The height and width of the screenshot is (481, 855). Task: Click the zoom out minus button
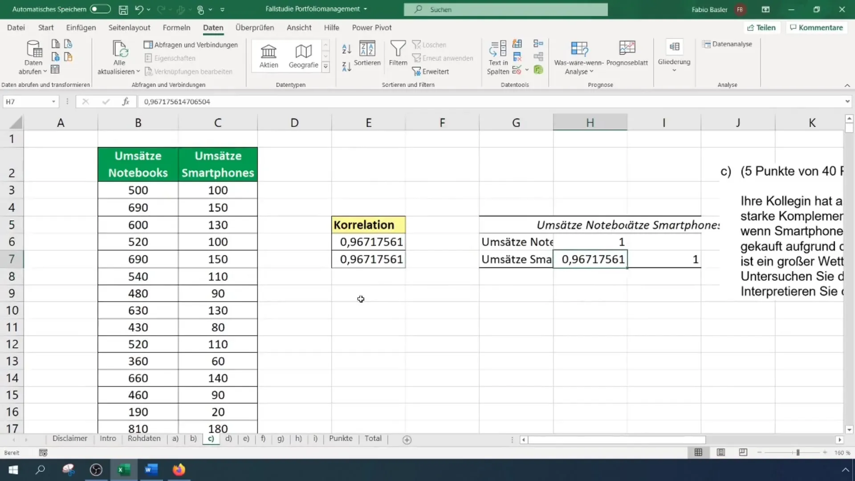coord(759,452)
